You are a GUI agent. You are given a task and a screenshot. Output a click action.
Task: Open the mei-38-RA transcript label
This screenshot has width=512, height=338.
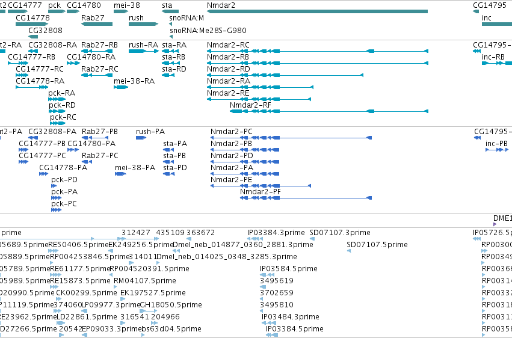point(134,81)
